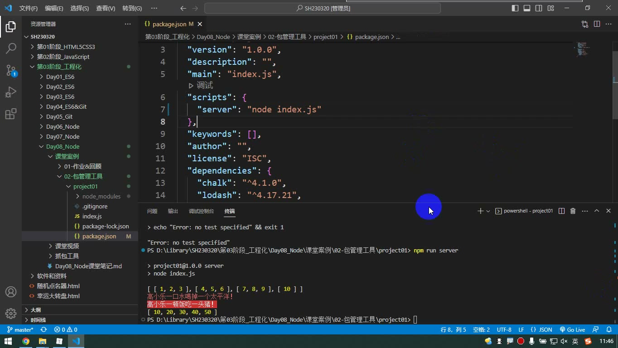Toggle primary sidebar layout button

coord(515,8)
